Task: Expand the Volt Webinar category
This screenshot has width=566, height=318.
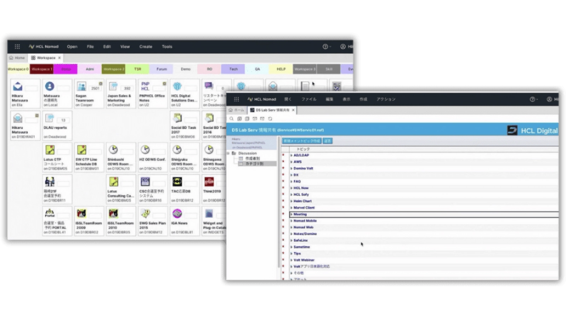Action: click(x=291, y=260)
